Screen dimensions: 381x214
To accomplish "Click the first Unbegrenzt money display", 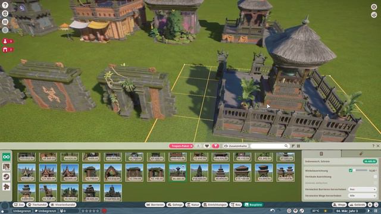I will coord(22,211).
